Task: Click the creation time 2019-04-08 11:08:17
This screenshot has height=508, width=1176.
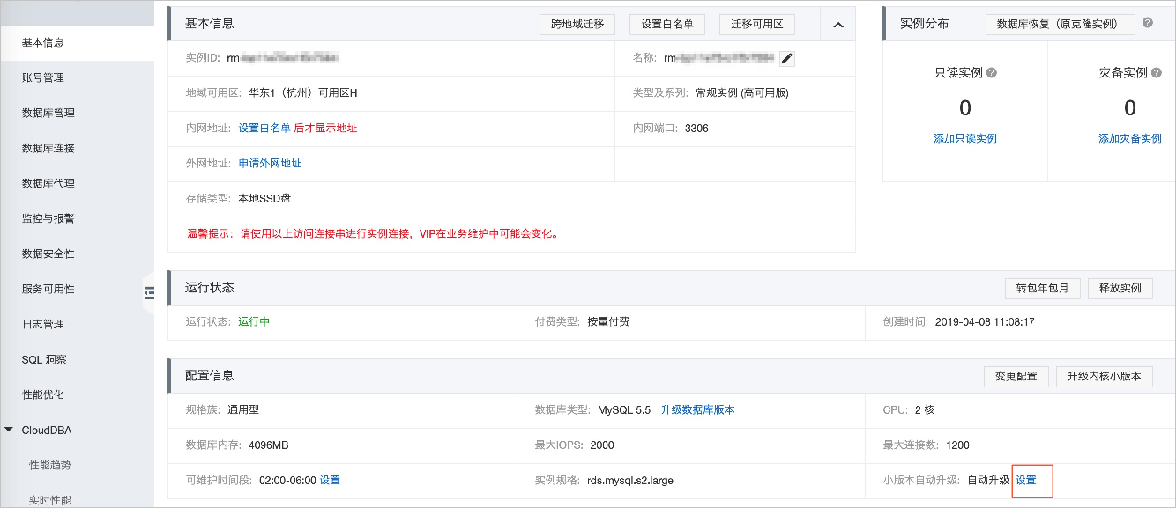Action: click(x=985, y=321)
